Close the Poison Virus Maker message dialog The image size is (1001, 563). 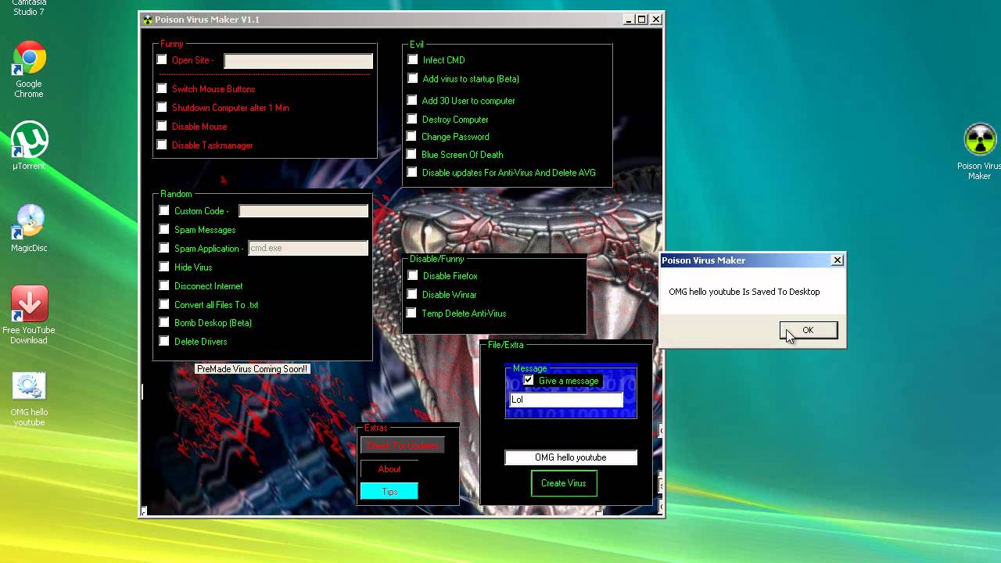click(x=838, y=260)
